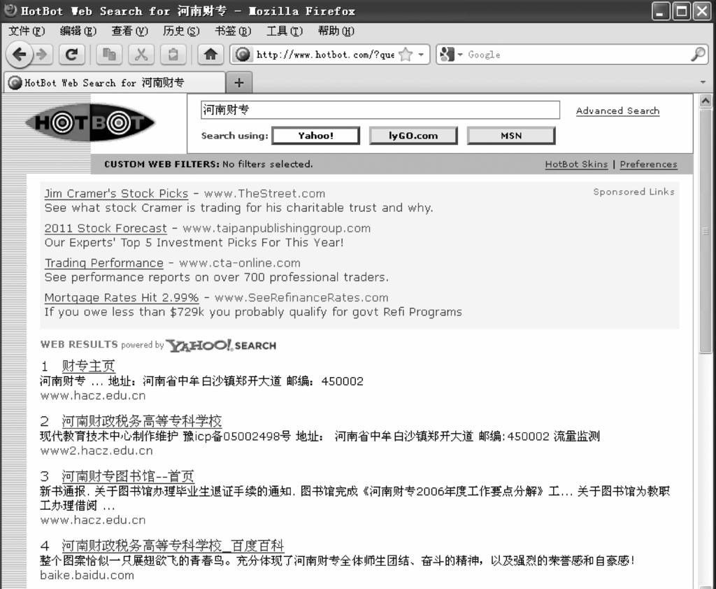Screen dimensions: 716x589
Task: Open a new tab with plus button
Action: (239, 83)
